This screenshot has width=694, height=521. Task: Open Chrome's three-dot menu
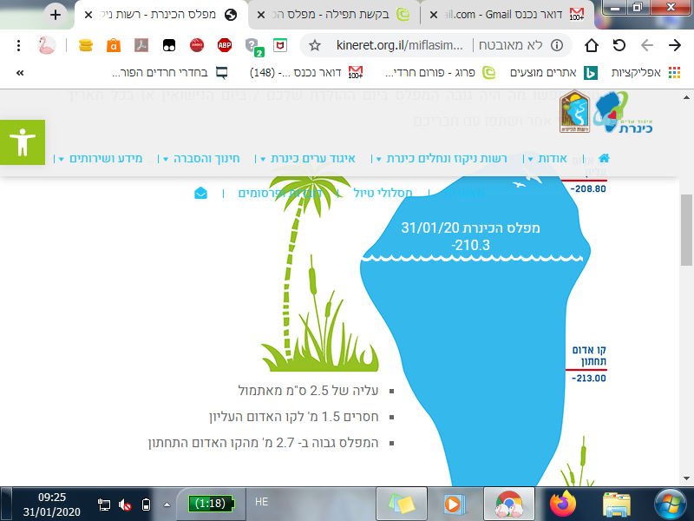coord(18,45)
